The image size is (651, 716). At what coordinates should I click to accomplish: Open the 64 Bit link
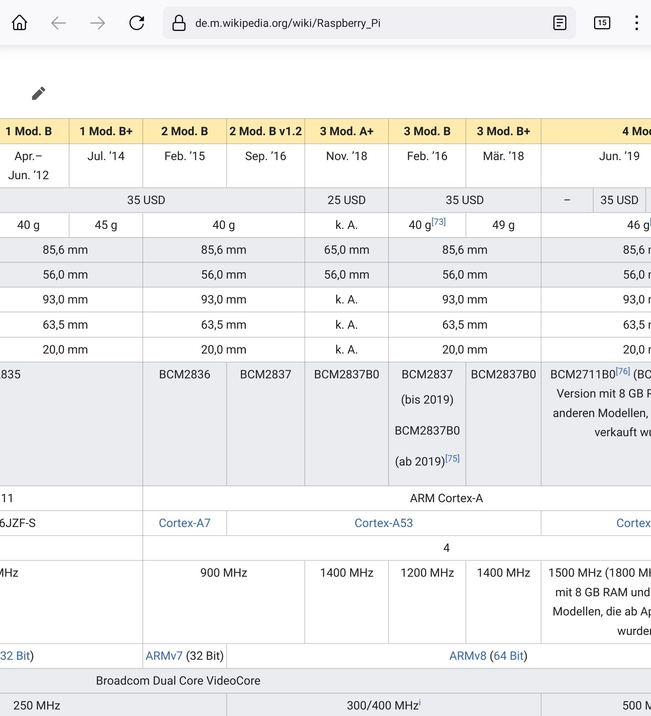(x=508, y=656)
